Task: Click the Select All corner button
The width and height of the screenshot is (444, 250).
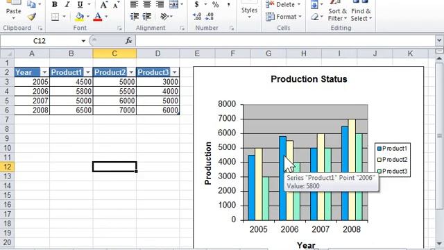Action: (x=7, y=53)
